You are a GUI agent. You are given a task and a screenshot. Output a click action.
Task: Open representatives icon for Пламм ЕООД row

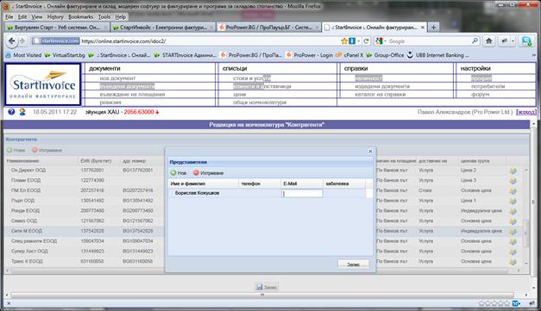513,180
